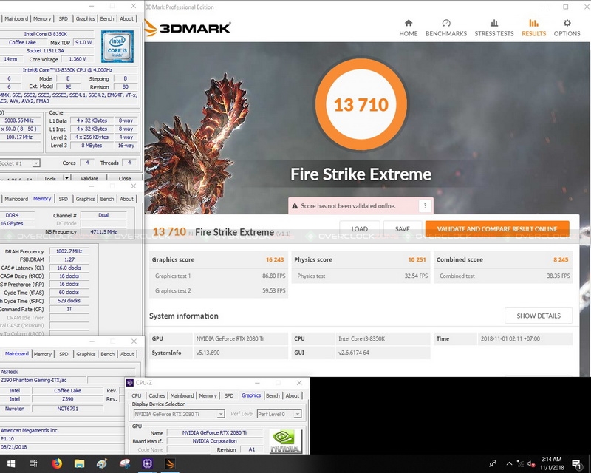Screen dimensions: 591x473
Task: Select CPU tab in titled CPU-Z window
Action: [x=137, y=395]
